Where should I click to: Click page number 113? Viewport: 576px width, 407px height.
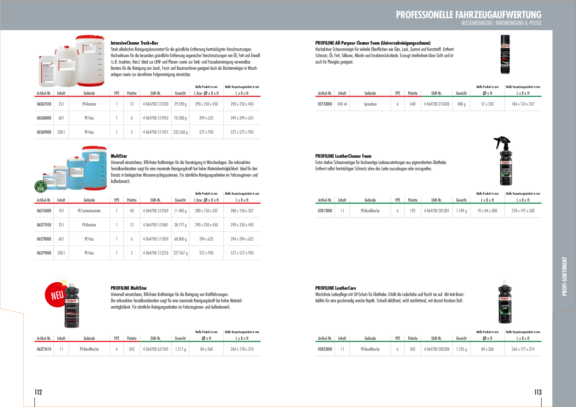click(538, 392)
